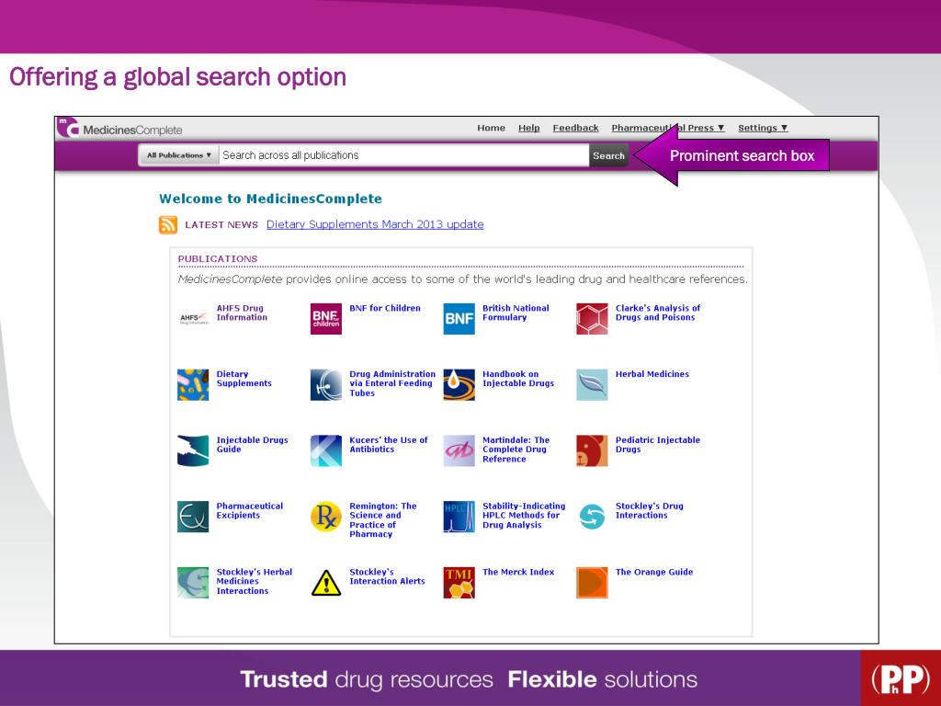Select the Pediatric Injectable Drugs link
The width and height of the screenshot is (941, 706).
[x=658, y=445]
